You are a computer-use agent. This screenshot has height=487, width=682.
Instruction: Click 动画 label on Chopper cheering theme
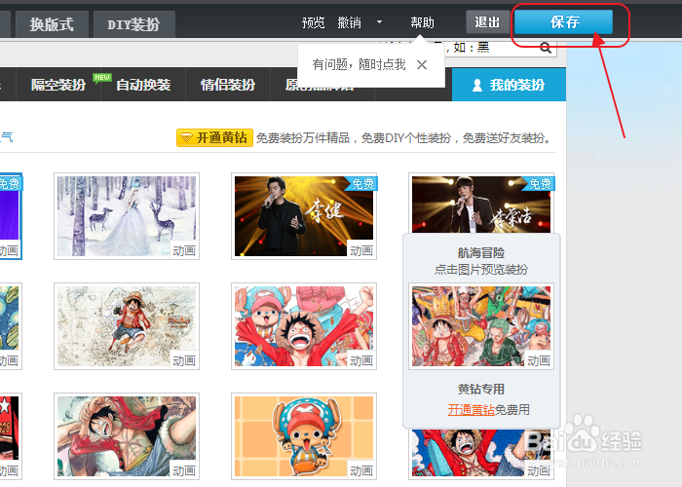point(361,360)
